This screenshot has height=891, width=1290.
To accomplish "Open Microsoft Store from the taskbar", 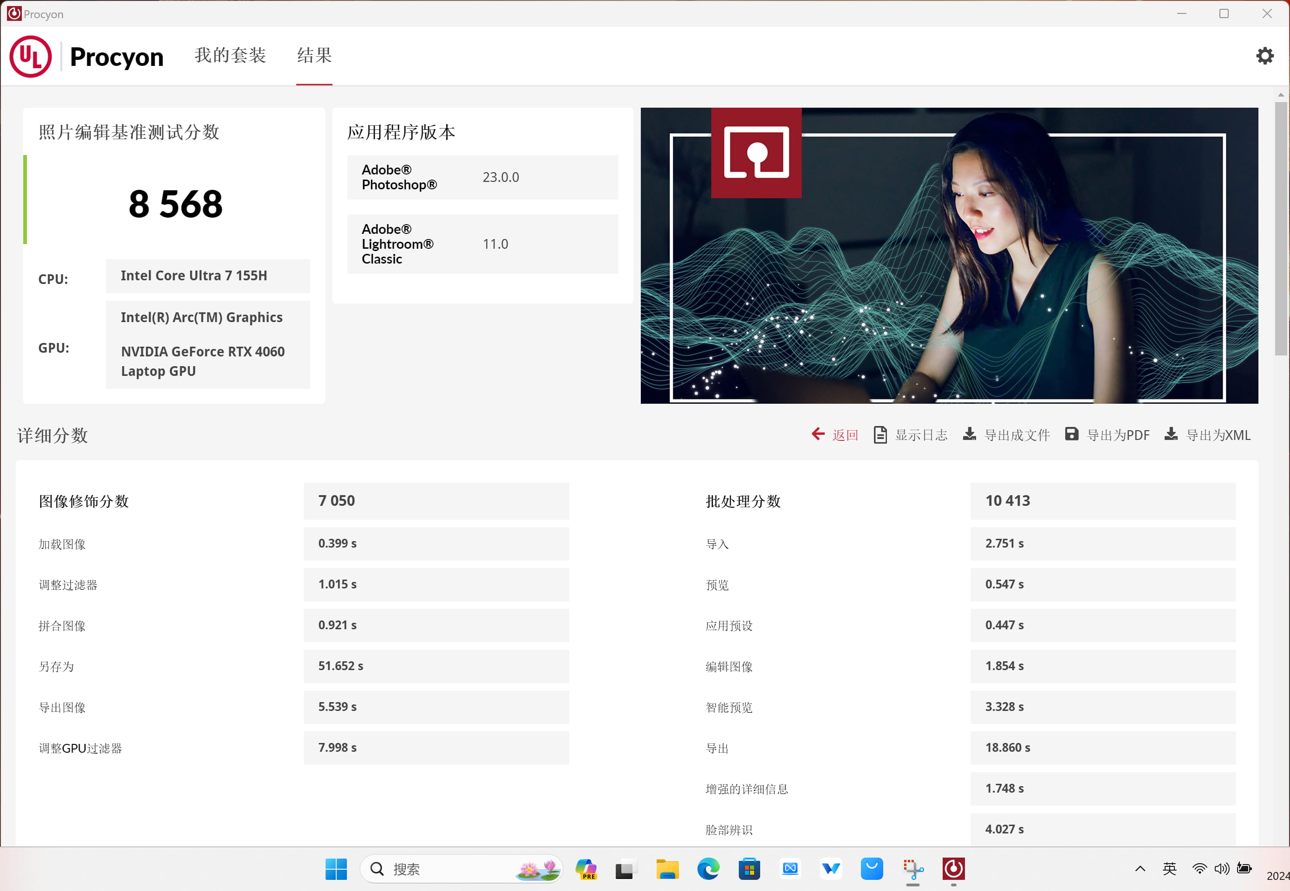I will [749, 869].
